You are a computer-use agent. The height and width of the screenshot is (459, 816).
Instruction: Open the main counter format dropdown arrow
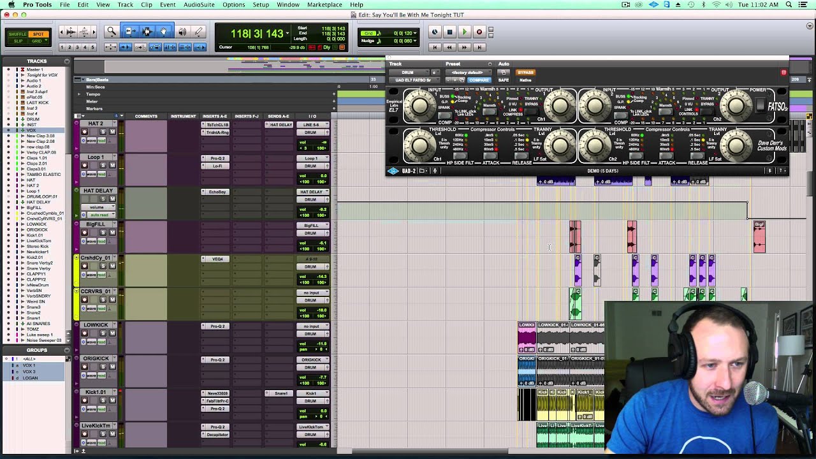pos(288,33)
